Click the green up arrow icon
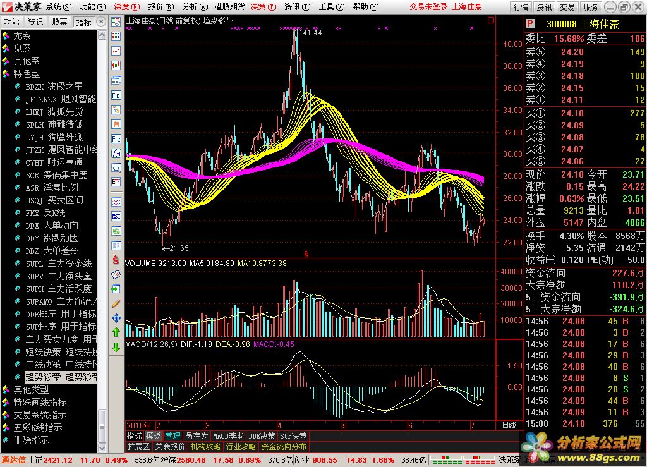Image resolution: width=647 pixels, height=467 pixels. pos(116,332)
